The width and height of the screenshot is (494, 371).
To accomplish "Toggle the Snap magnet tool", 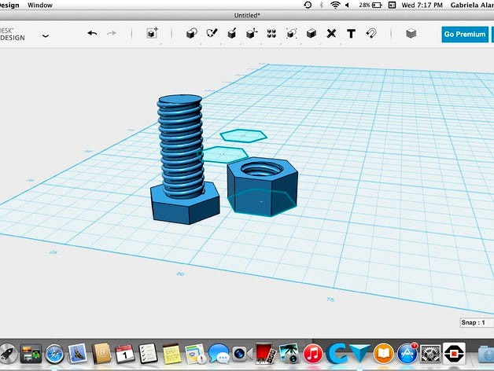I will 371,34.
